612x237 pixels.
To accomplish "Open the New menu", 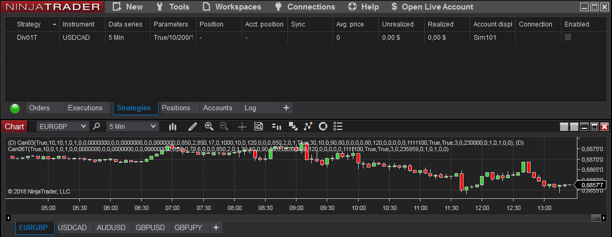I will coord(134,6).
